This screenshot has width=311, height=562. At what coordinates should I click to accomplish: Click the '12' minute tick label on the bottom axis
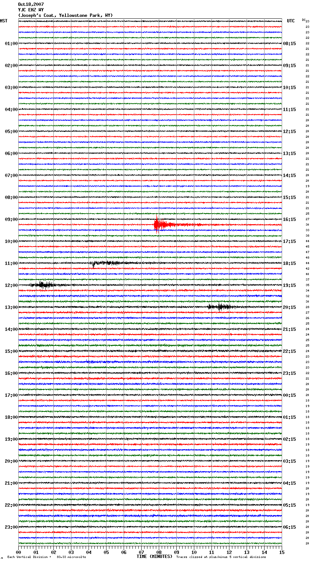point(229,552)
